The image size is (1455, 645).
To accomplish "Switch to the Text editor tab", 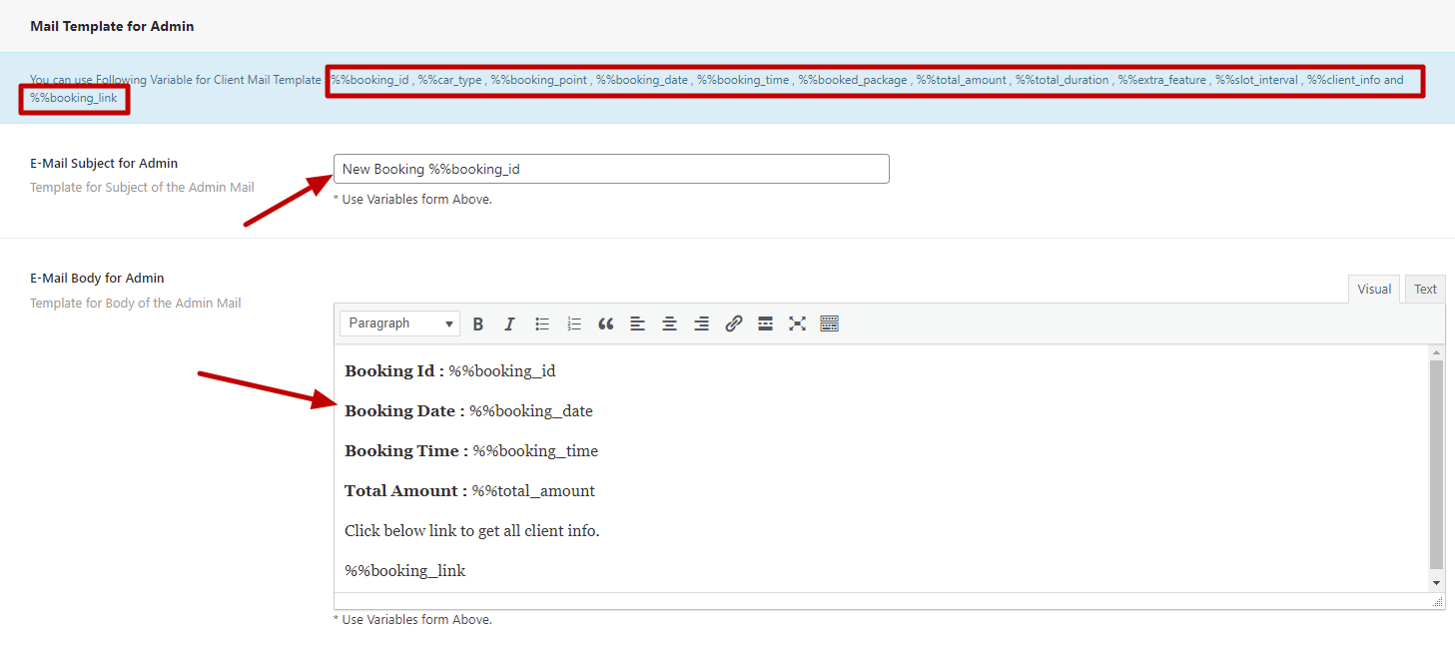I will (1425, 290).
